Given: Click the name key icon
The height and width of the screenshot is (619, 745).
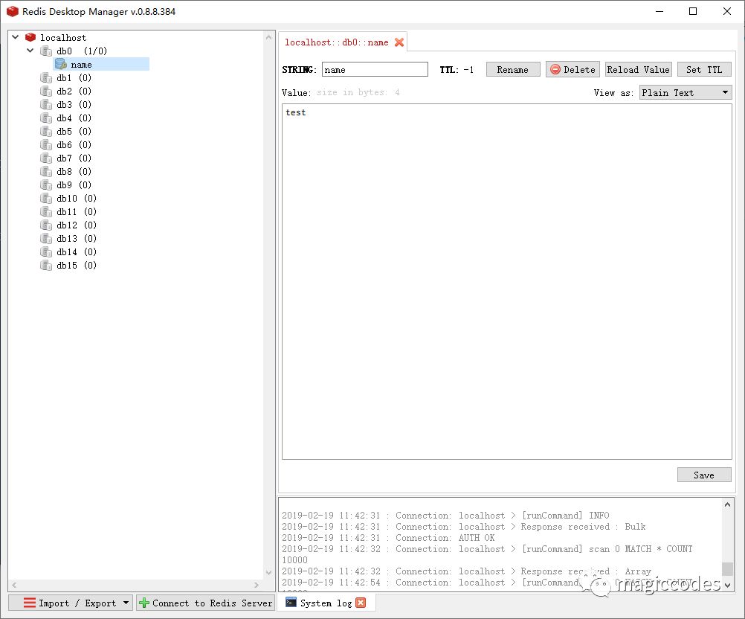Looking at the screenshot, I should point(61,64).
